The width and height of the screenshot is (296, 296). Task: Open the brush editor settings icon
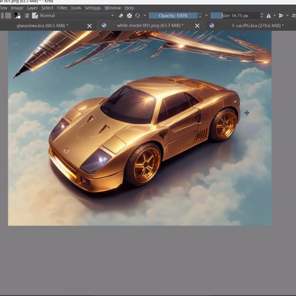pos(27,16)
